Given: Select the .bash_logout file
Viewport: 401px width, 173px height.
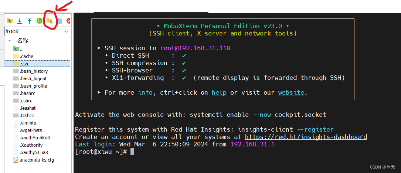Looking at the screenshot, I should (x=30, y=79).
